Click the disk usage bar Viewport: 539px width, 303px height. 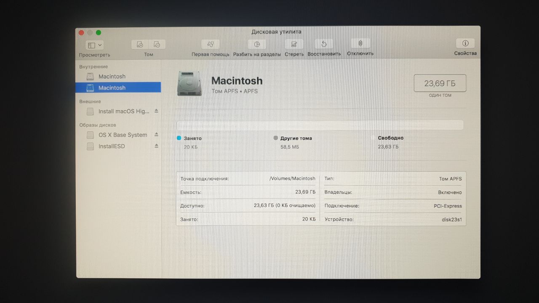pos(320,125)
